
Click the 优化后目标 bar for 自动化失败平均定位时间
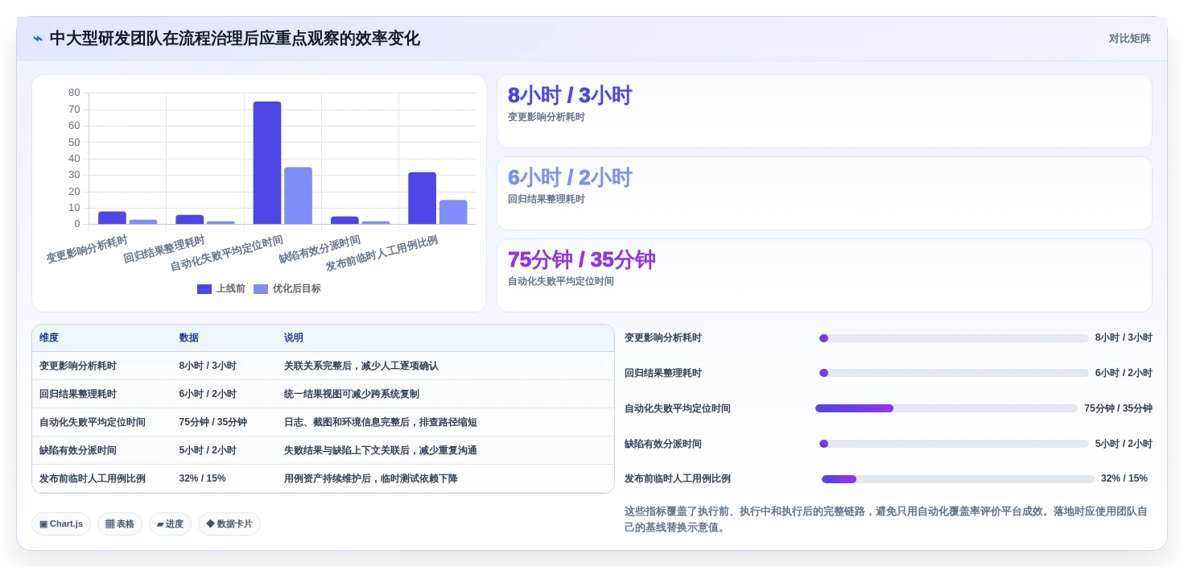298,196
